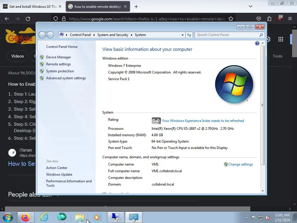The height and width of the screenshot is (223, 297).
Task: Click the Firefox back button
Action: (7, 19)
